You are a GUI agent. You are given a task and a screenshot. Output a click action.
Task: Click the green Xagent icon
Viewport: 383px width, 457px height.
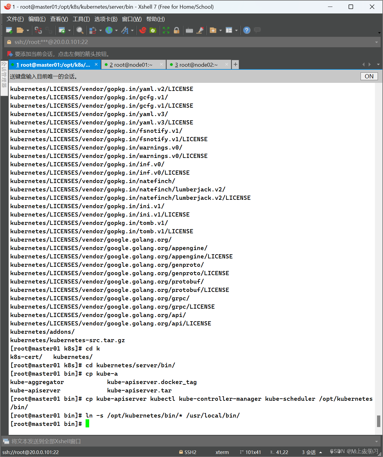(x=153, y=30)
